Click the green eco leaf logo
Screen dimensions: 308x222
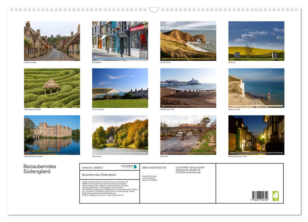(x=276, y=196)
